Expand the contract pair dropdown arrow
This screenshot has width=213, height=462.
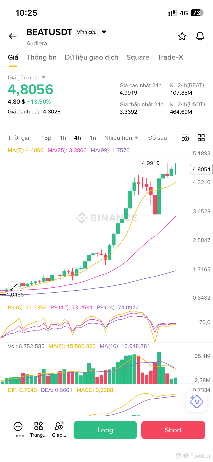coord(104,32)
